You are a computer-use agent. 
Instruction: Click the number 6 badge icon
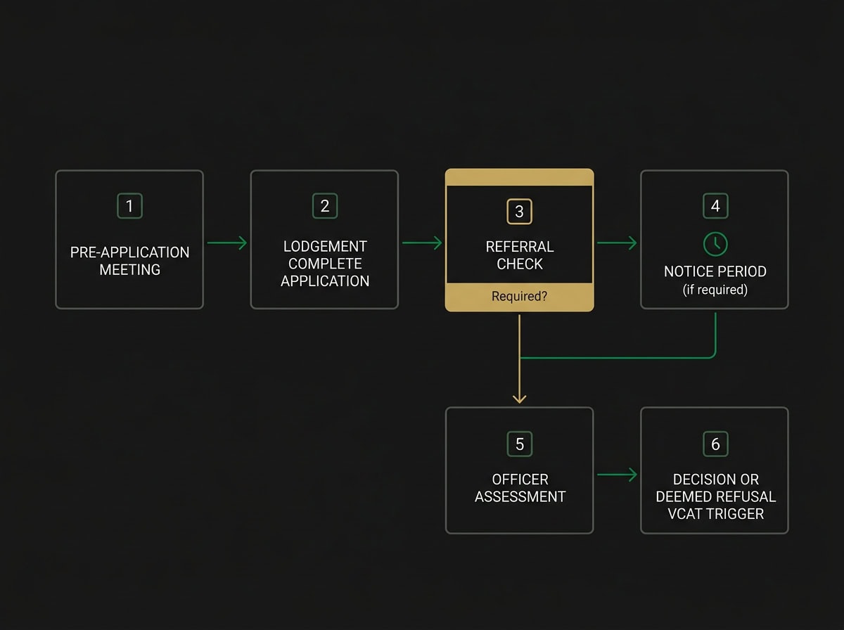(x=715, y=444)
